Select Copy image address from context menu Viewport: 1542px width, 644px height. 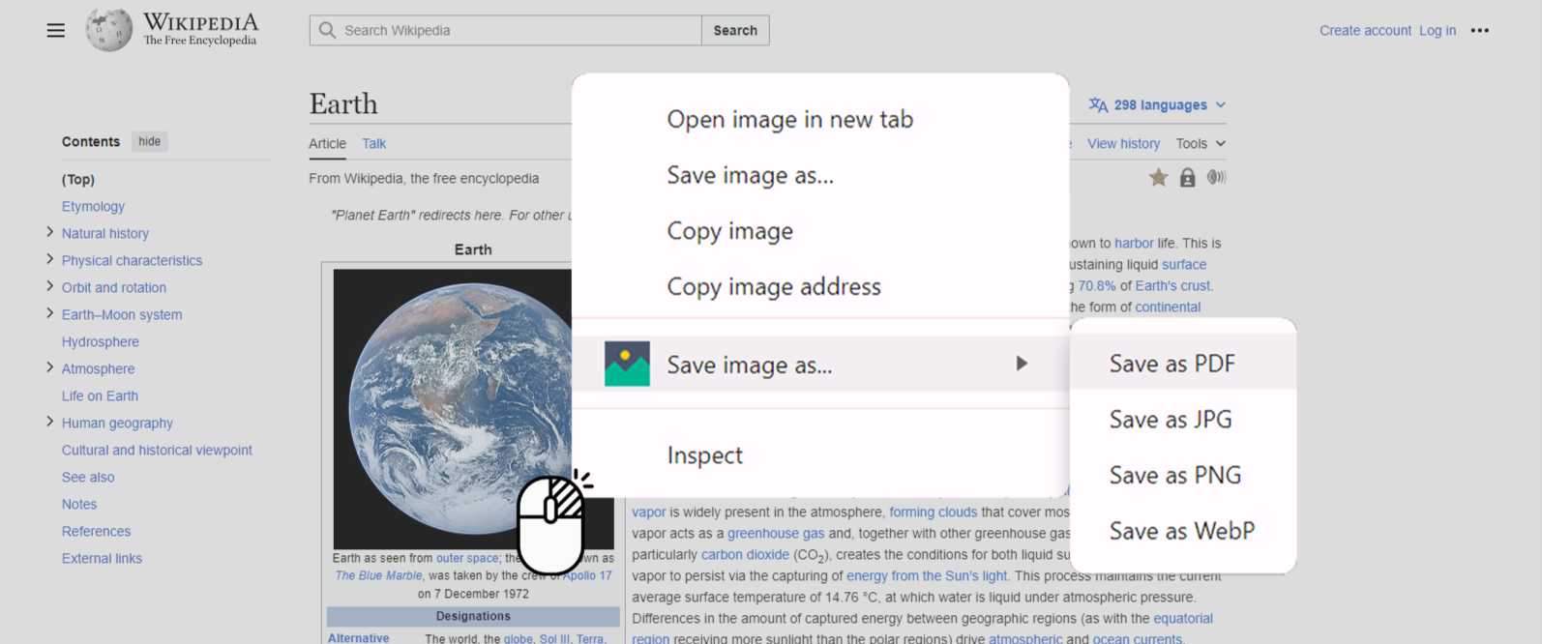pyautogui.click(x=773, y=286)
